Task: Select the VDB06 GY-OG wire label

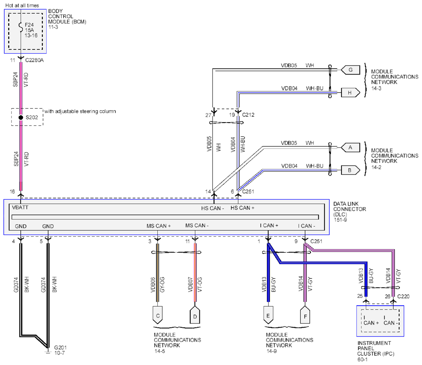Action: tap(158, 284)
